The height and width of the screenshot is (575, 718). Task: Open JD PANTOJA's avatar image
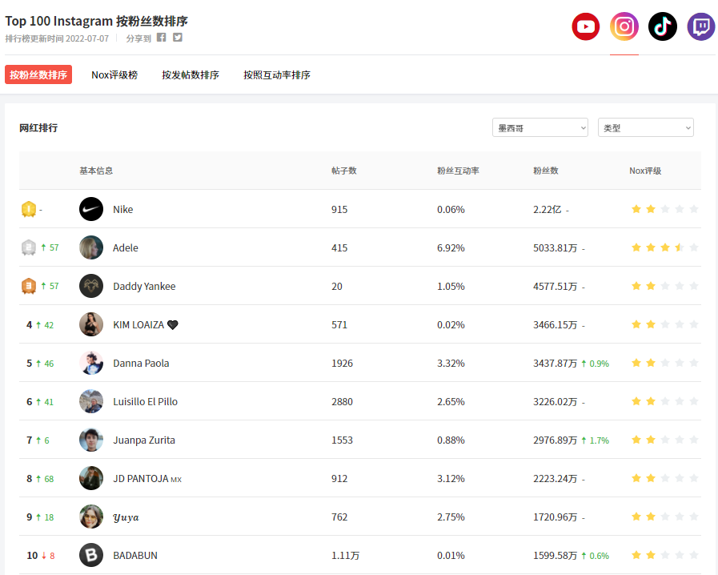91,478
